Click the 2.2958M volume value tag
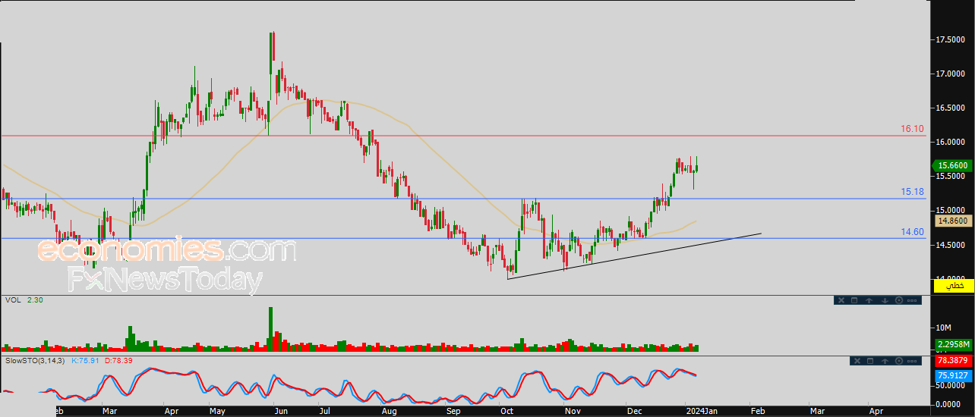975x417 pixels. (x=952, y=344)
